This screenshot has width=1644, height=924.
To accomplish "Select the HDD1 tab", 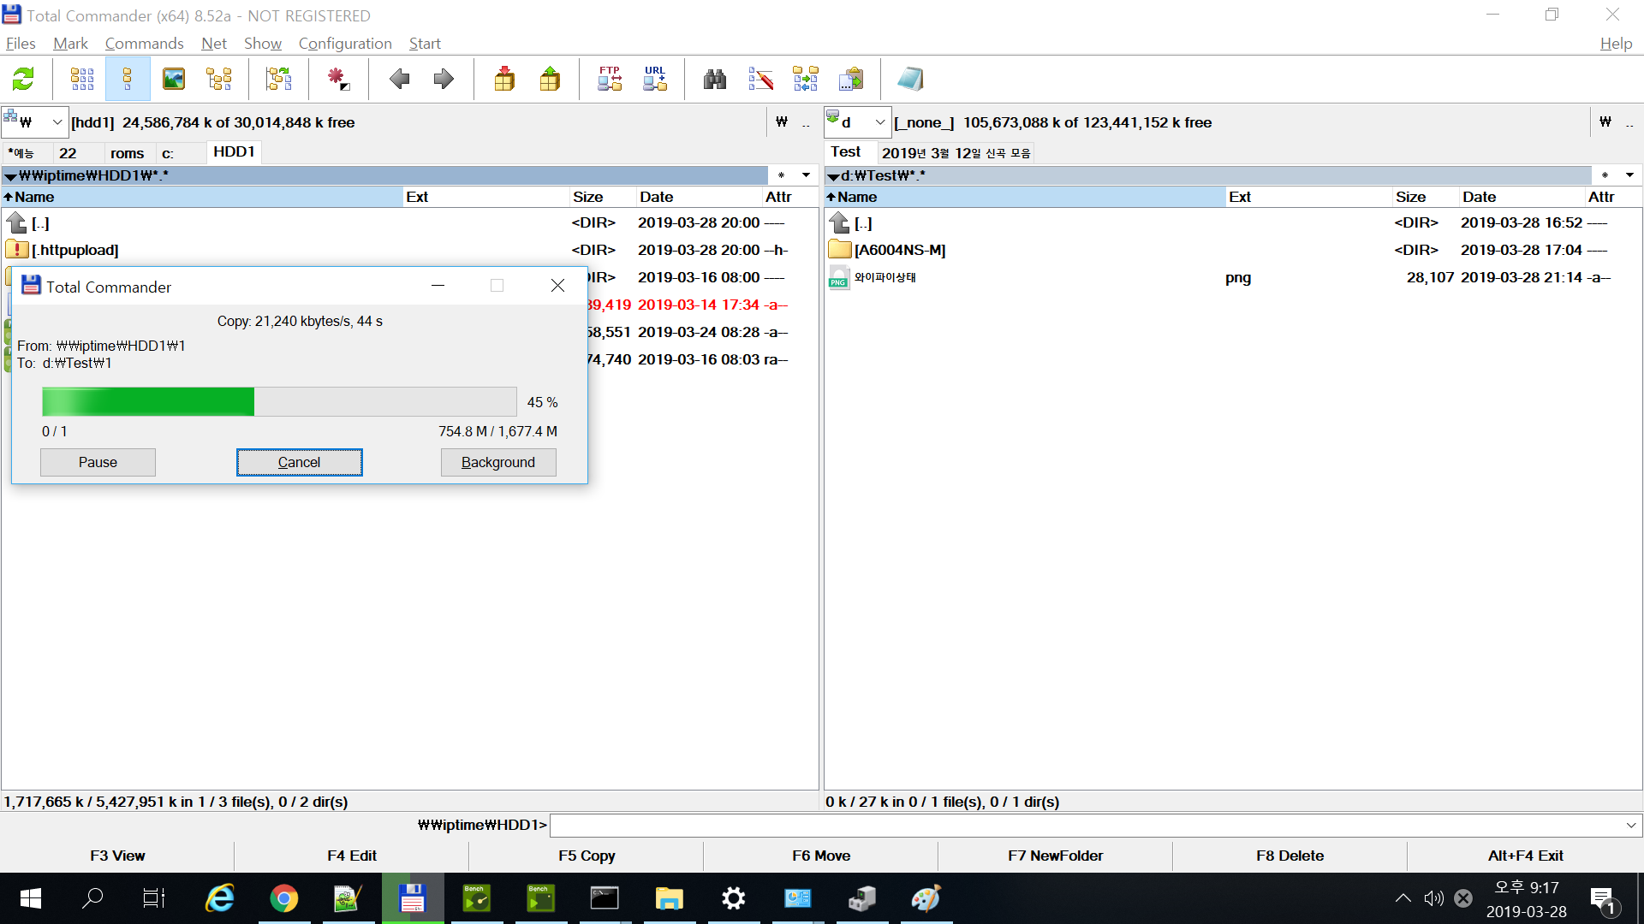I will coord(234,152).
